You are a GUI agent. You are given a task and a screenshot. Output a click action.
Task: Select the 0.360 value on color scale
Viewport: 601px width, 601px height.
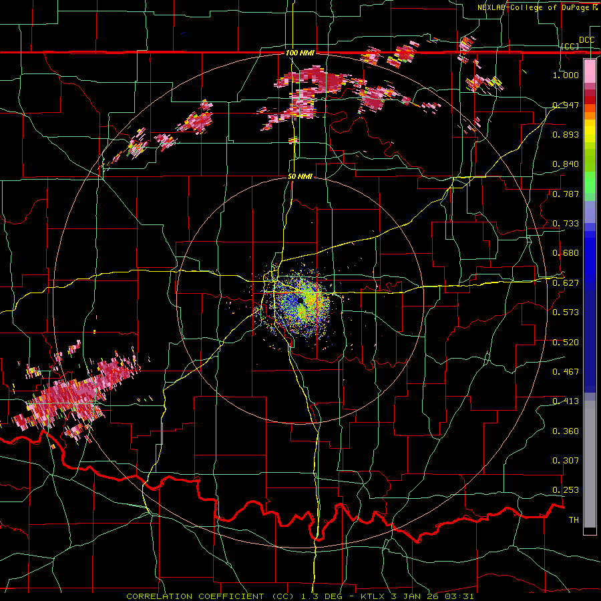pyautogui.click(x=566, y=431)
